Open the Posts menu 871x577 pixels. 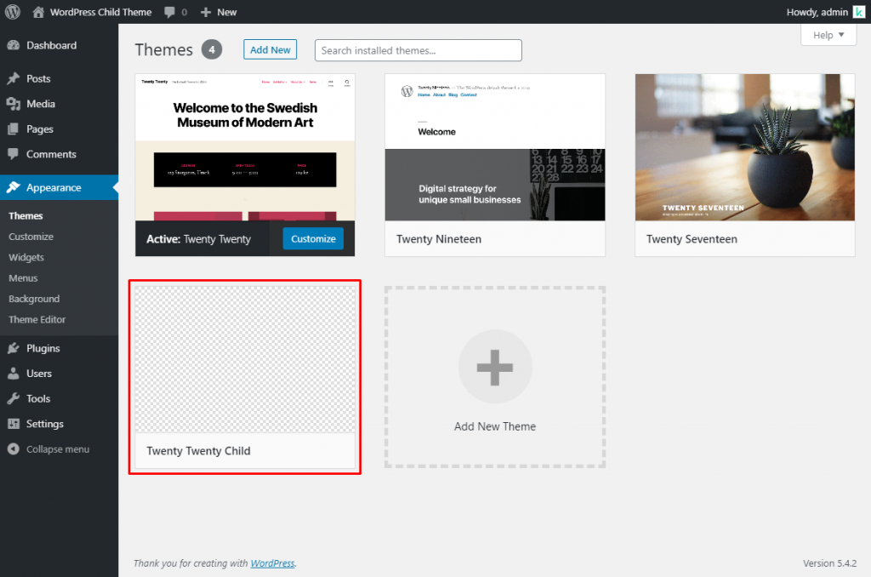[38, 79]
